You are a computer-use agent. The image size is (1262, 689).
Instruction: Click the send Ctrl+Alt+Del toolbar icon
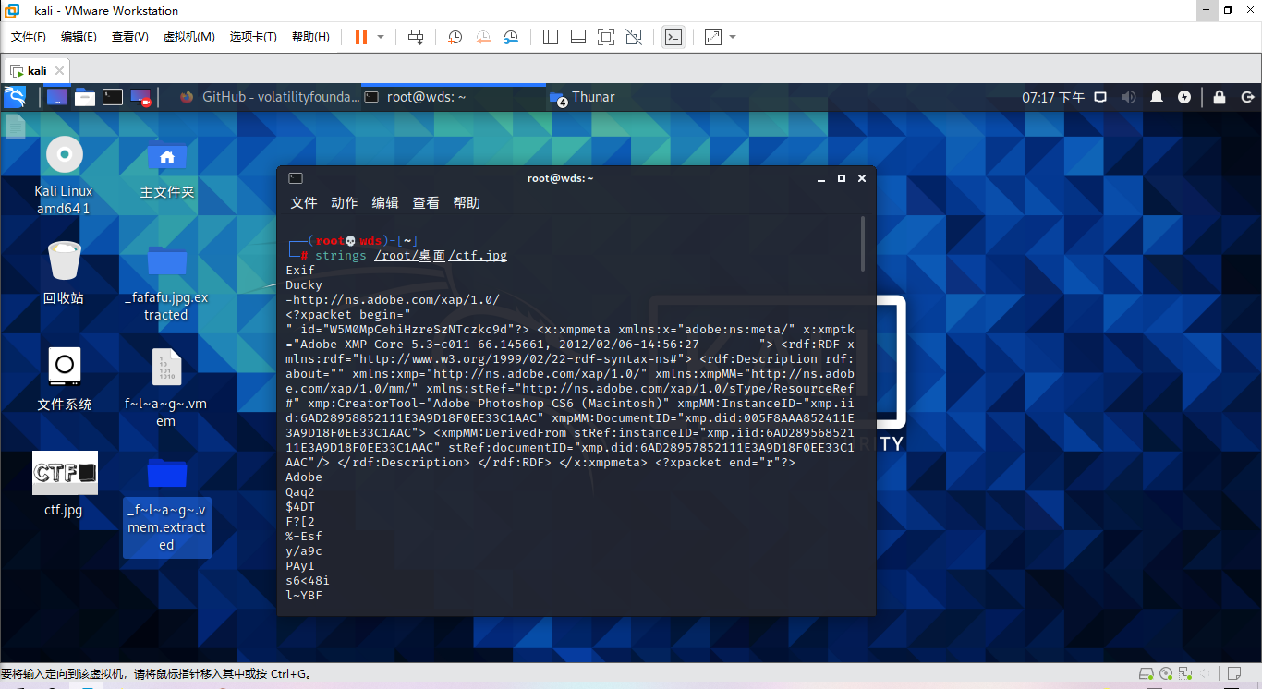(416, 37)
